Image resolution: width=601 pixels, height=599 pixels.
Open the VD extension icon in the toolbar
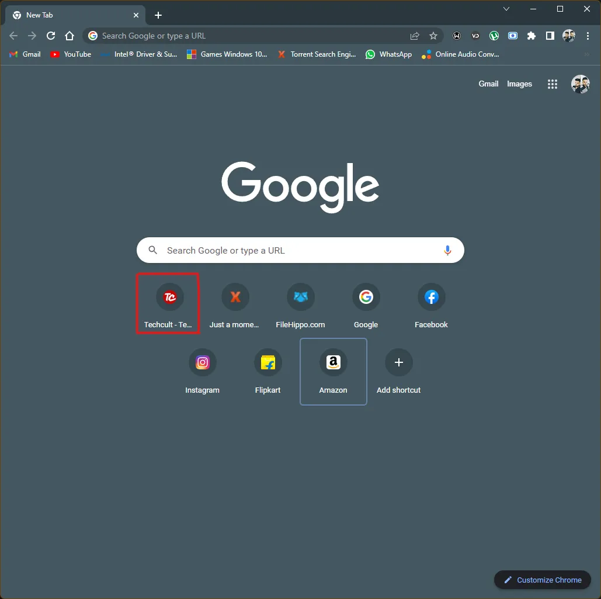click(475, 36)
